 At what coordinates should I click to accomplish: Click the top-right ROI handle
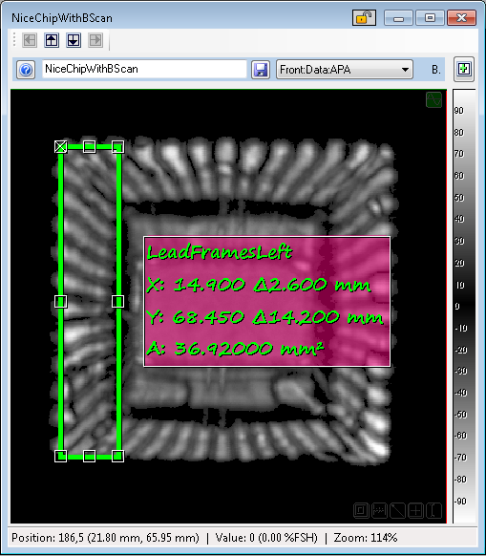point(117,146)
